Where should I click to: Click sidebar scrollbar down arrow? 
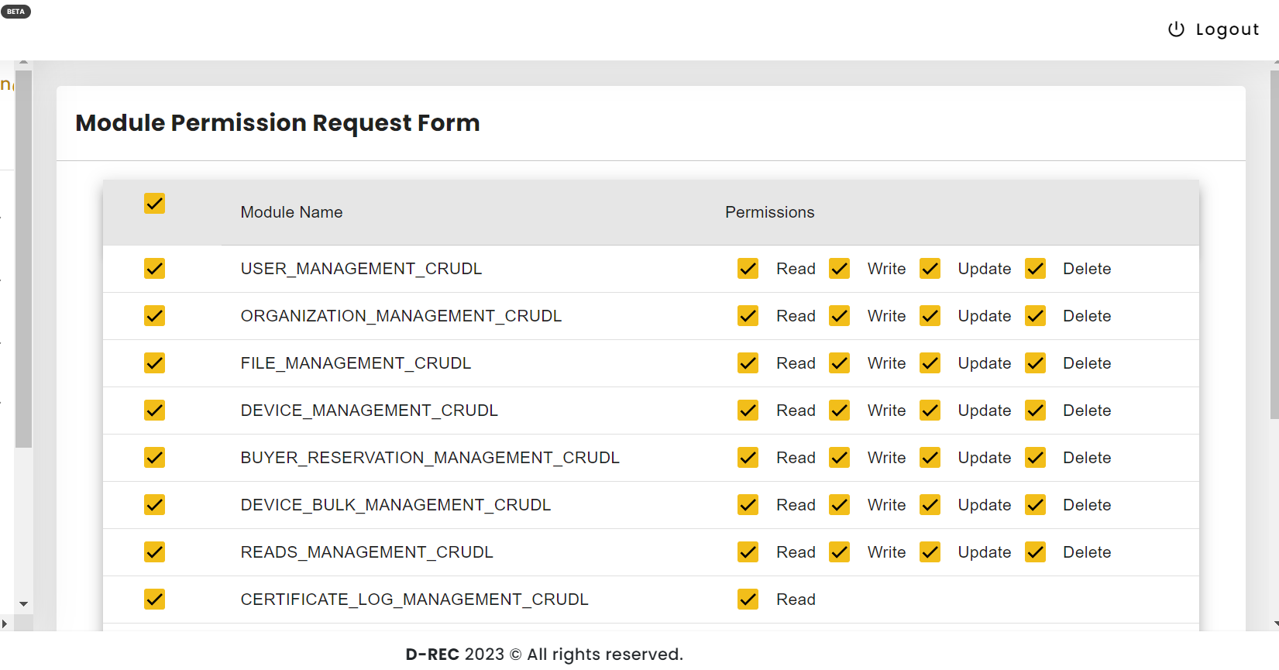pos(23,604)
